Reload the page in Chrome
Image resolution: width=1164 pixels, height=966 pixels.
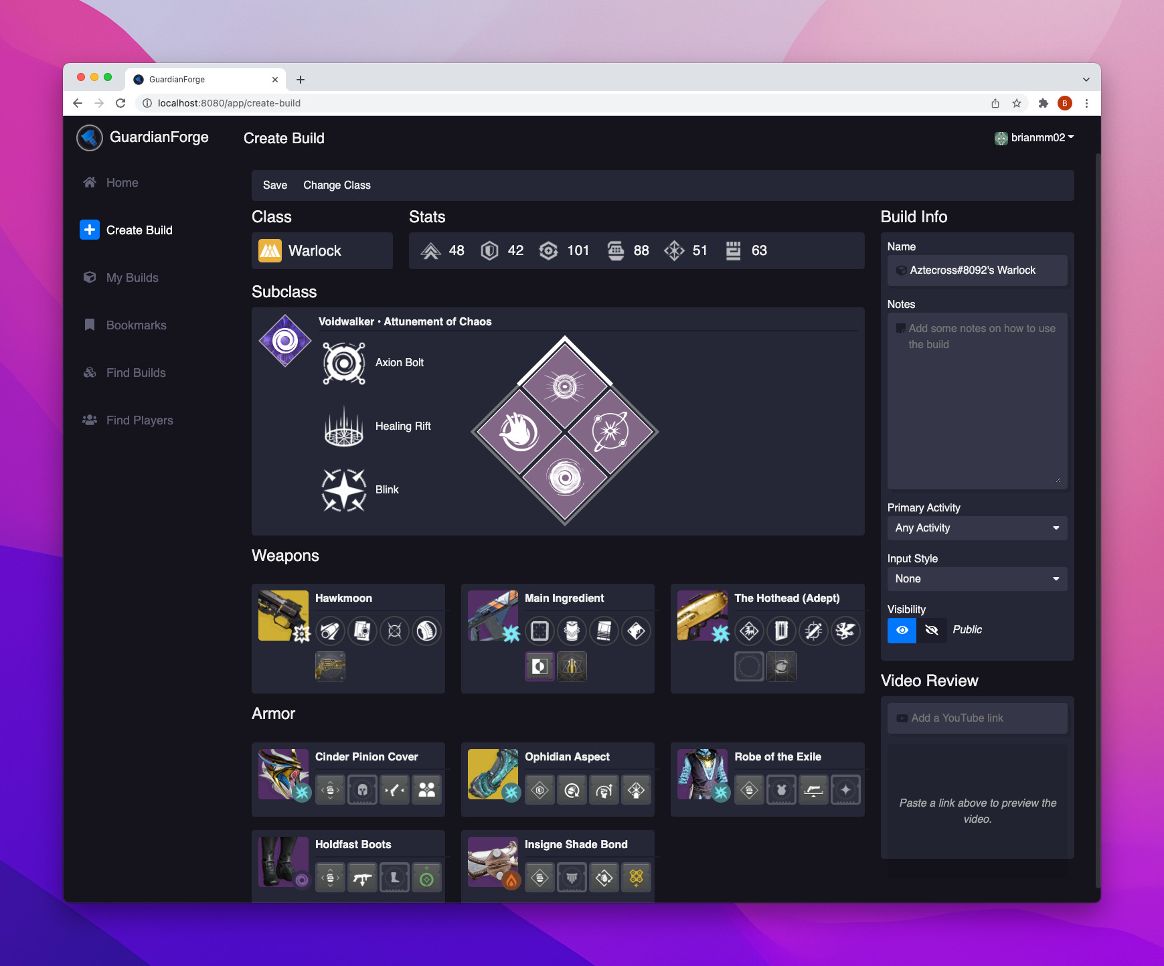pos(120,103)
